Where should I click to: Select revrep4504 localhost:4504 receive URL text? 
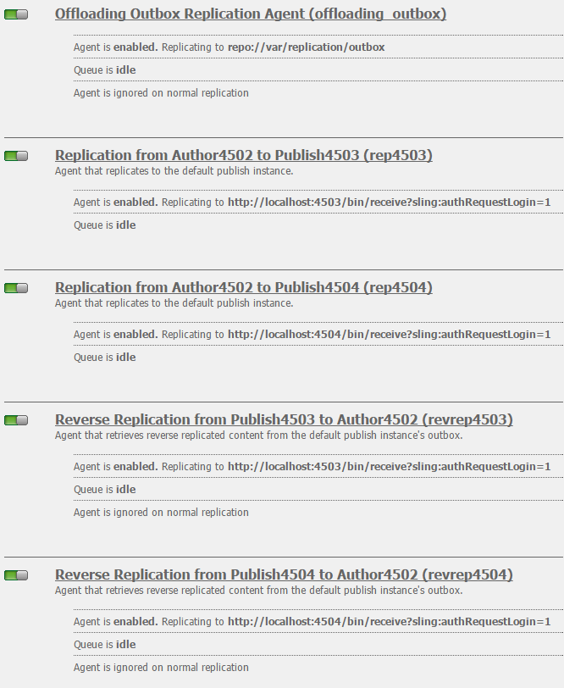389,622
